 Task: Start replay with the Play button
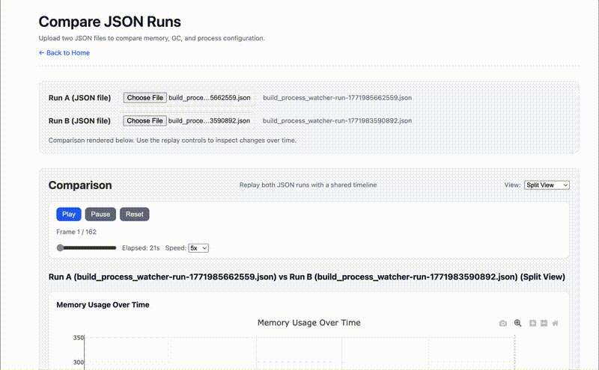pos(69,215)
